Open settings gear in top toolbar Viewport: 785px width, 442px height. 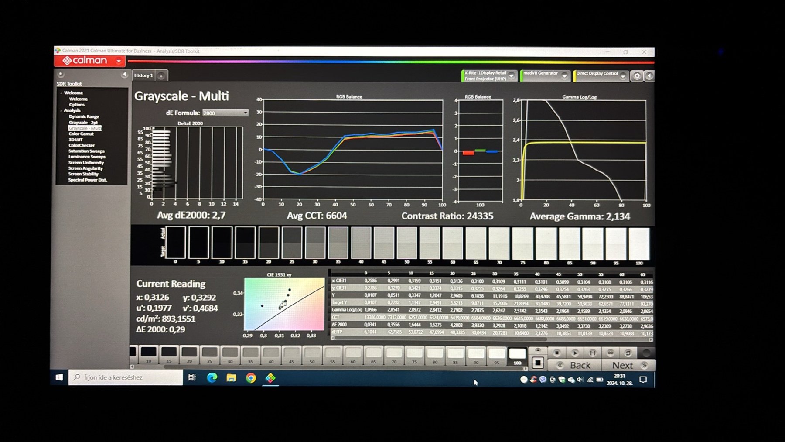[637, 76]
